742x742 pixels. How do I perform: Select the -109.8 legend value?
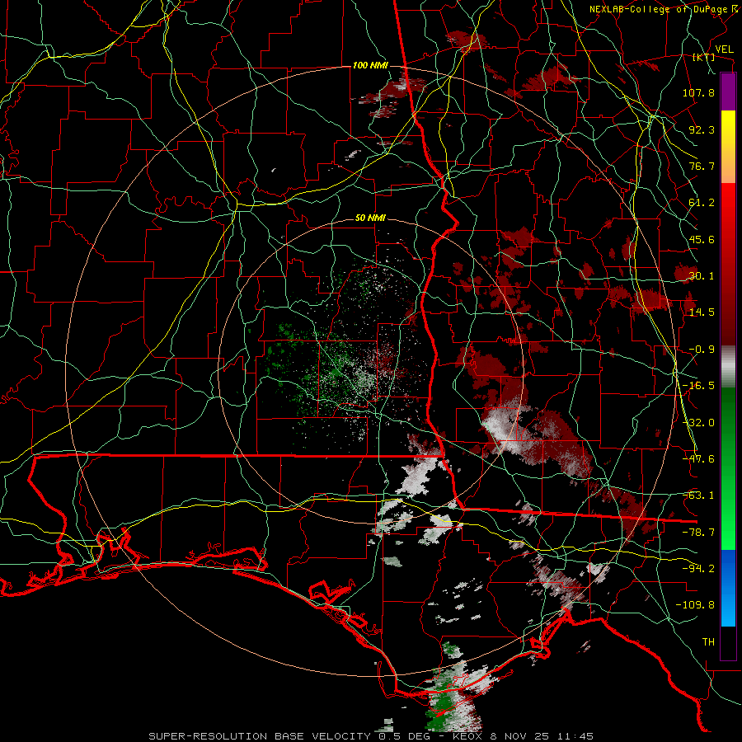695,605
